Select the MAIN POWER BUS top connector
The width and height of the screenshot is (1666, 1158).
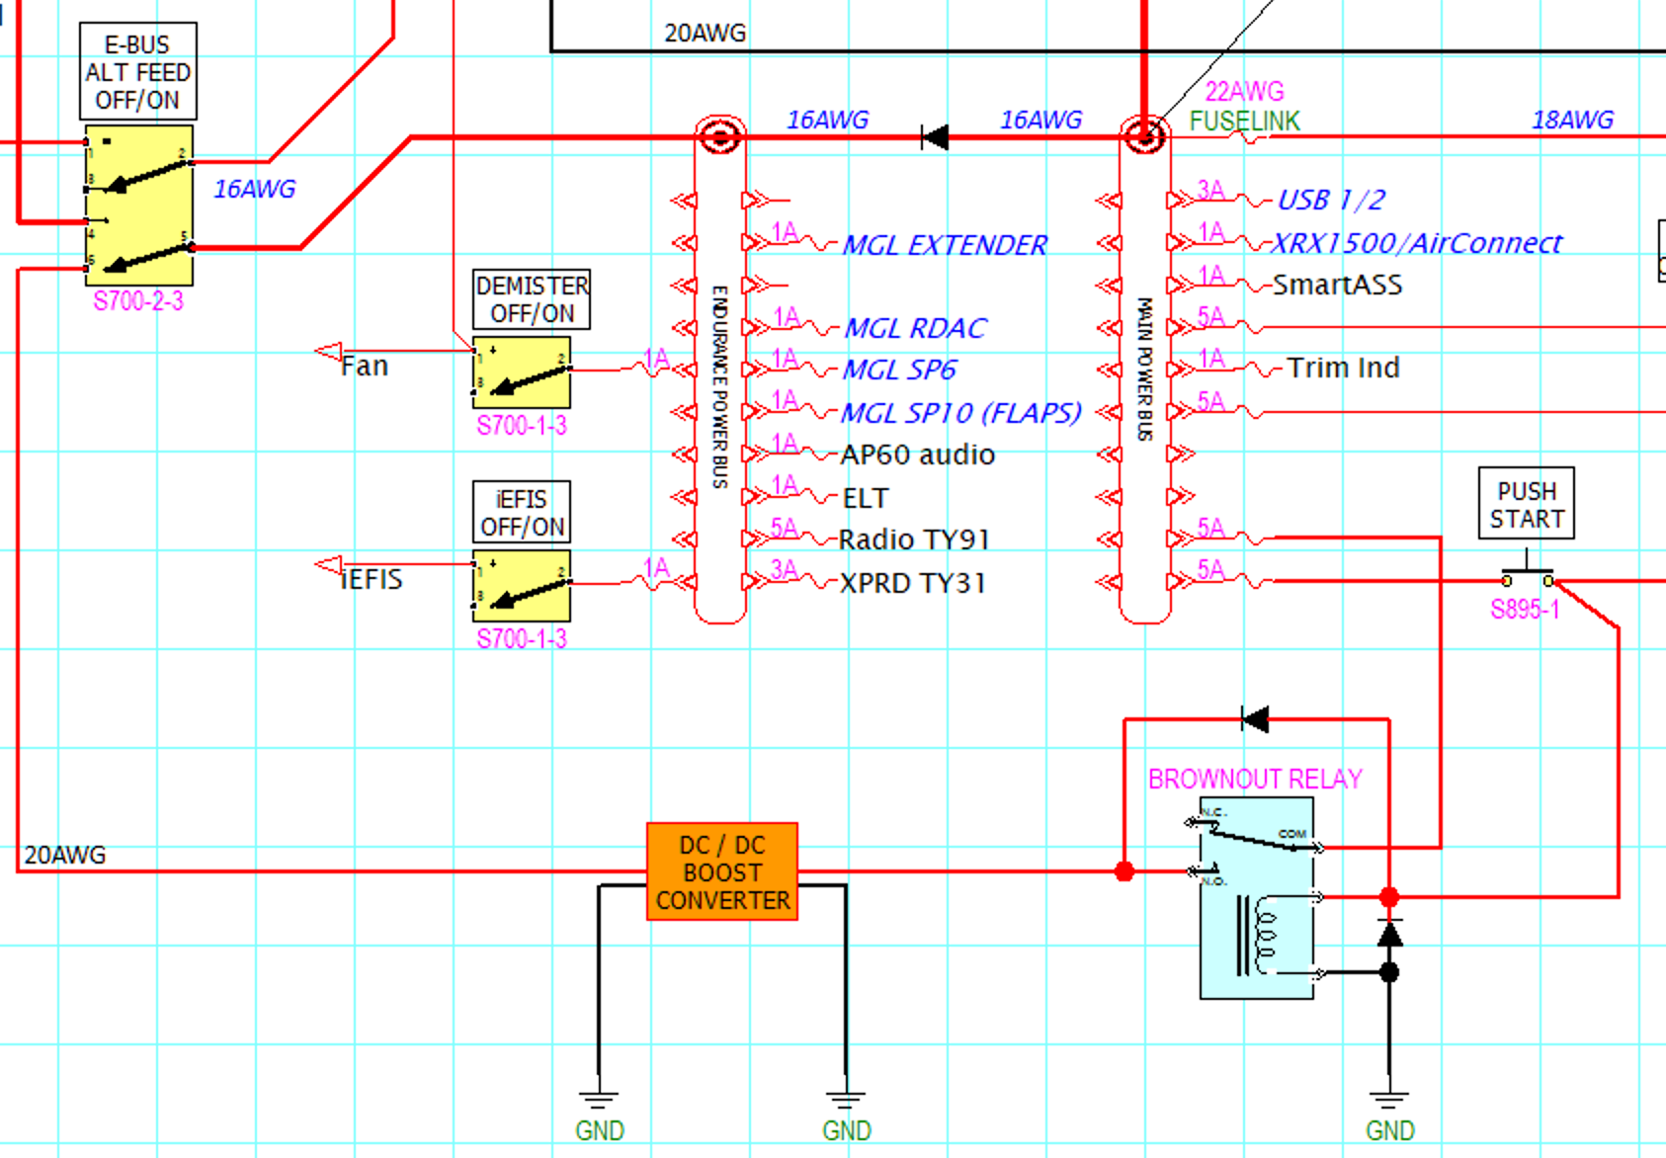point(1146,136)
